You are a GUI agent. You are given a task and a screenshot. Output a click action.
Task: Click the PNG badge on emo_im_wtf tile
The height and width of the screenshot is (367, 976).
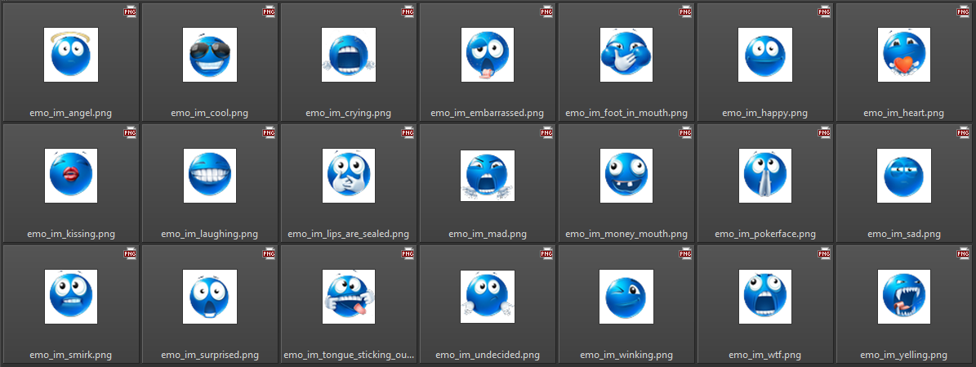[824, 253]
